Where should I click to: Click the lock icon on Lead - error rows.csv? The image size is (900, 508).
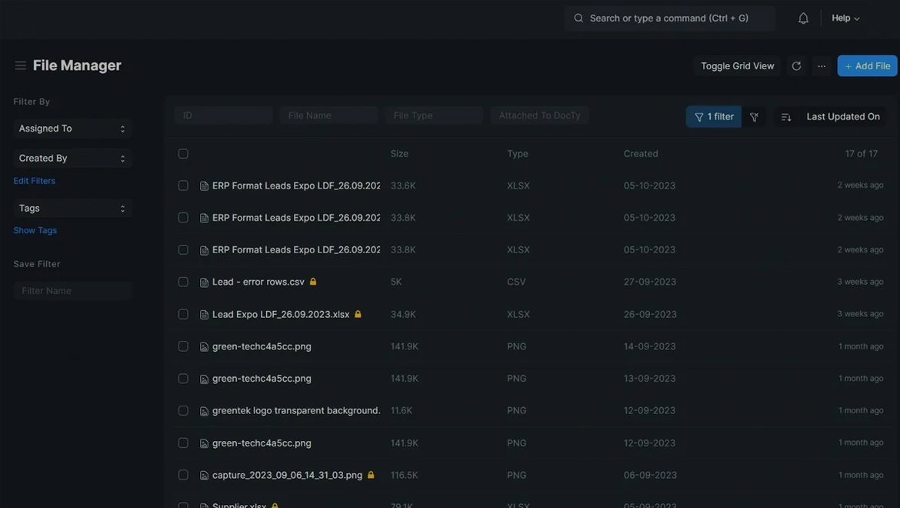tap(313, 282)
